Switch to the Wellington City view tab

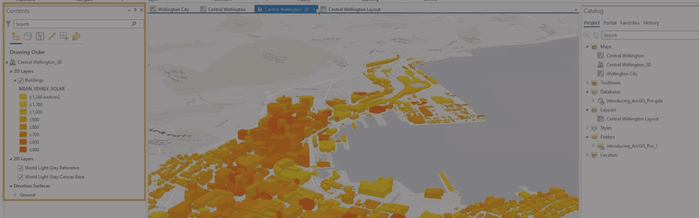click(170, 9)
